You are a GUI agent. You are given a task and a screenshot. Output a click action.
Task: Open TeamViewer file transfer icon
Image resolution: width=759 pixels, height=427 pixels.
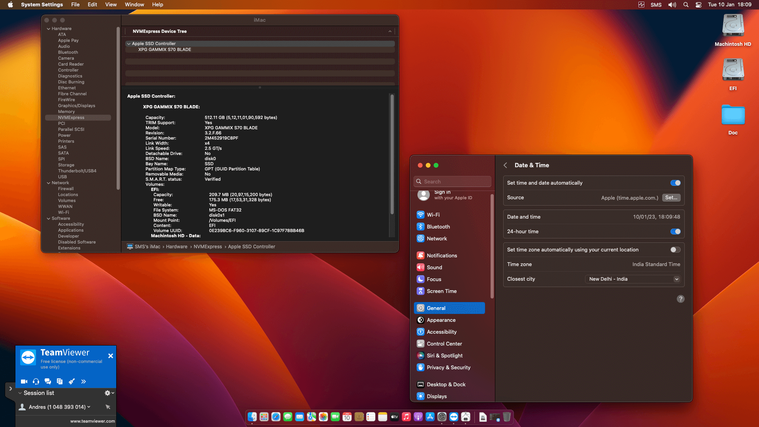59,382
